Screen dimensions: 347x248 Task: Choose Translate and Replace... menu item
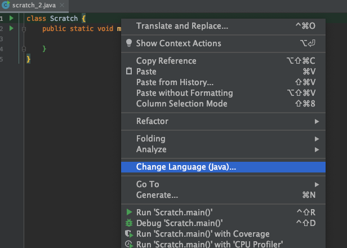pyautogui.click(x=223, y=26)
